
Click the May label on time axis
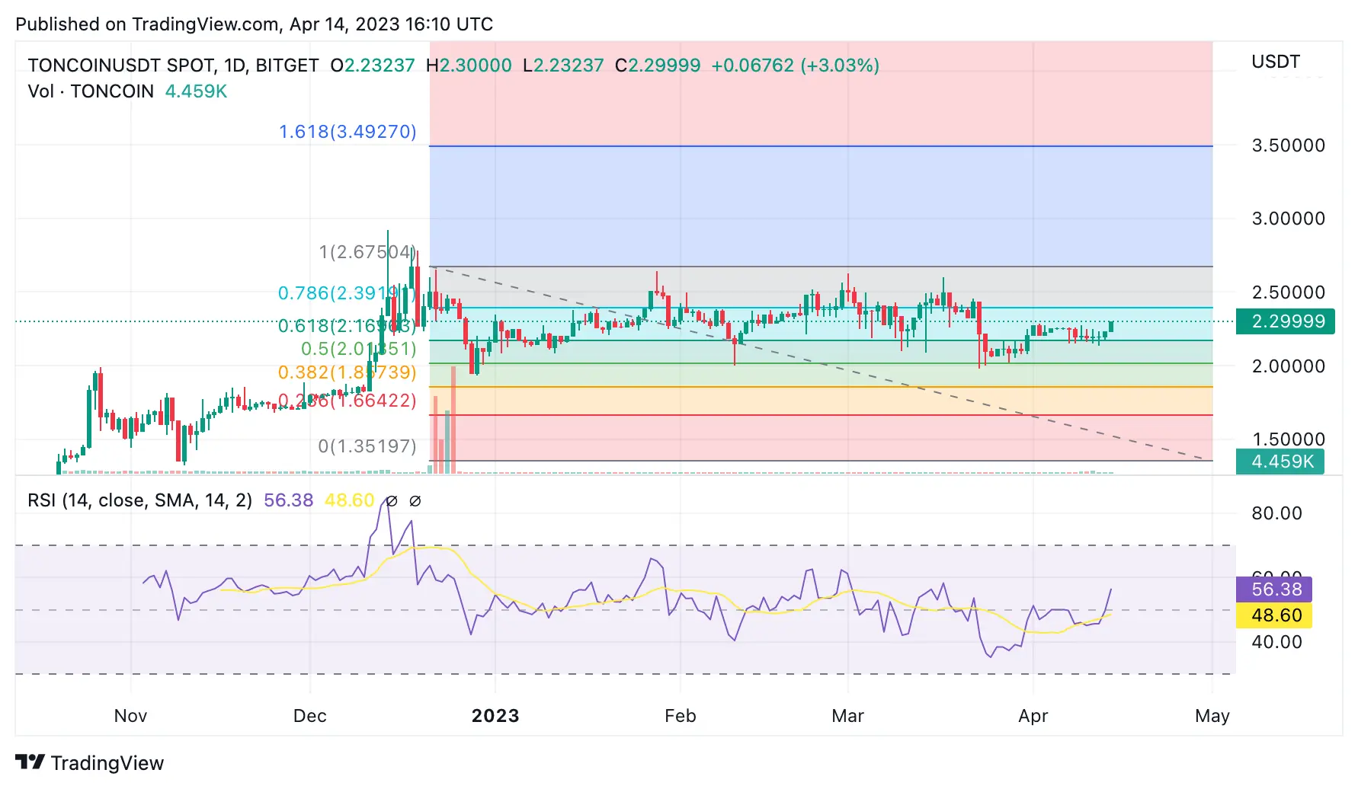point(1212,716)
